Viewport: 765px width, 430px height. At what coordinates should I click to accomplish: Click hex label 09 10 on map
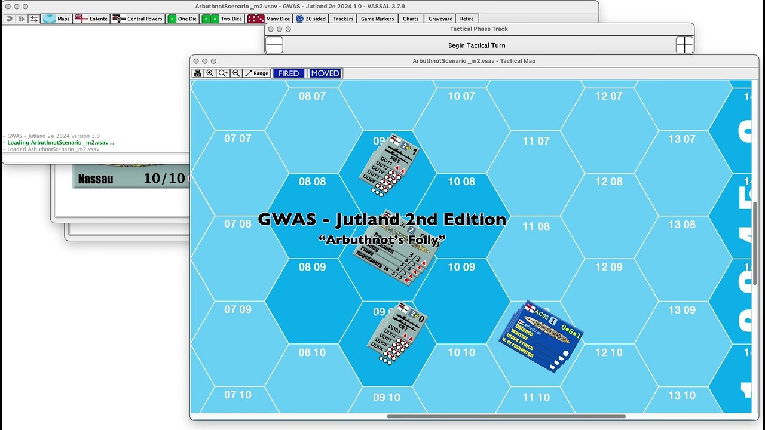pos(387,397)
